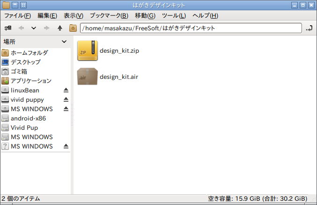Select the design_kit.zip archive icon

point(88,50)
